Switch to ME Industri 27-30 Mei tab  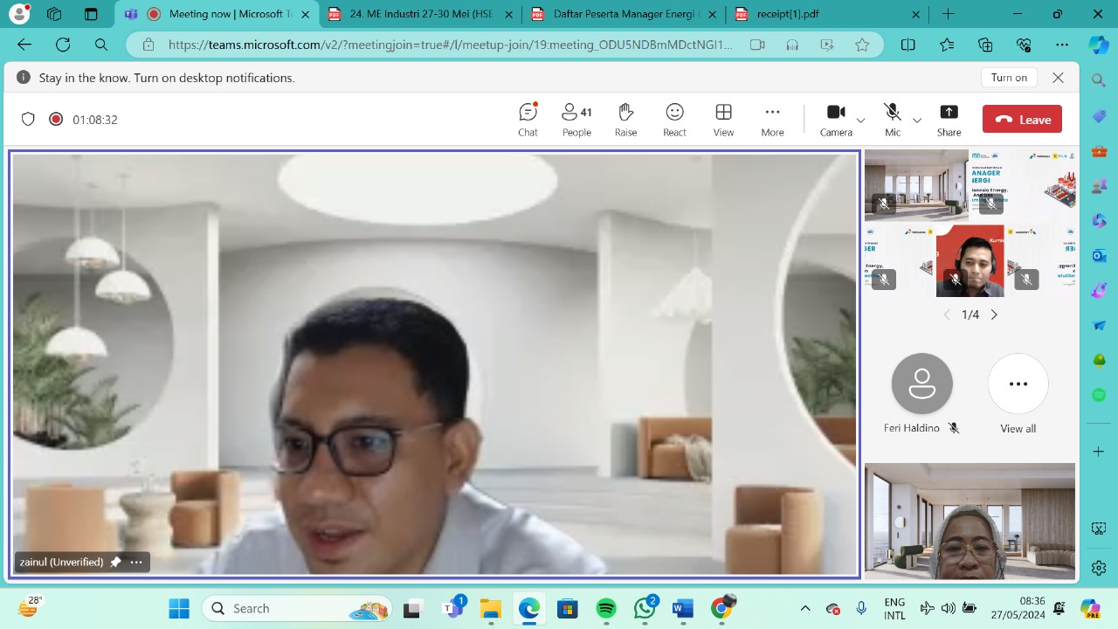(x=421, y=14)
